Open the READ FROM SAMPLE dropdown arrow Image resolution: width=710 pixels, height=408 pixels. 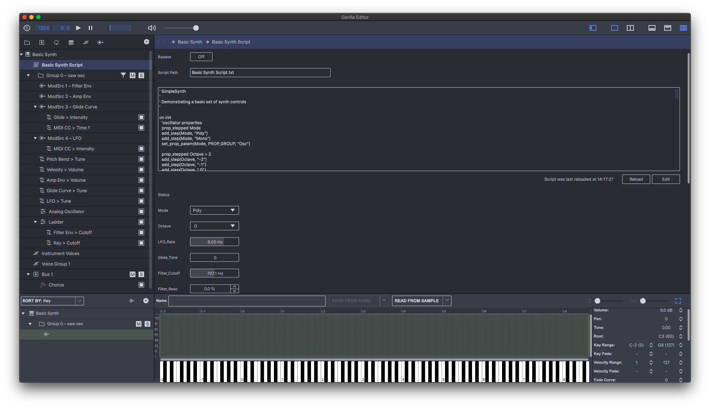pos(447,301)
